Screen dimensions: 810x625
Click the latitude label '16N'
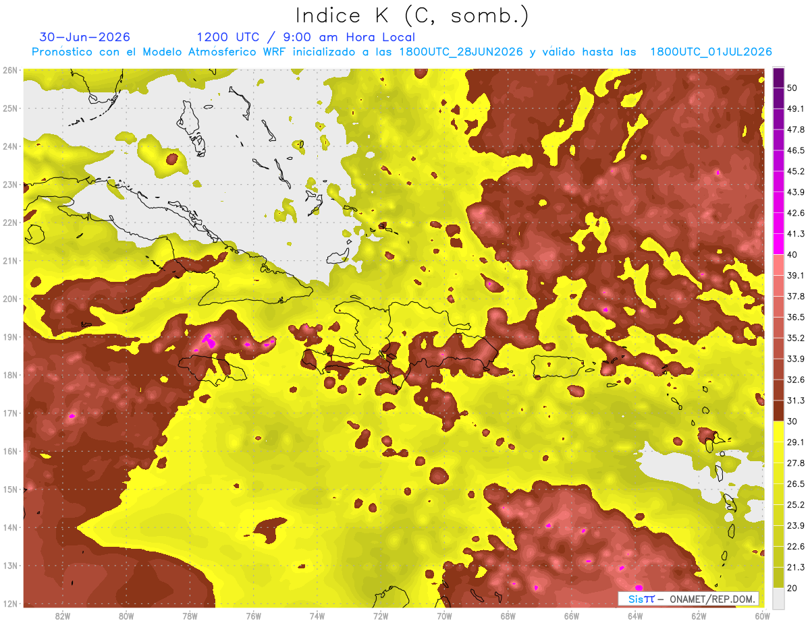tap(10, 451)
